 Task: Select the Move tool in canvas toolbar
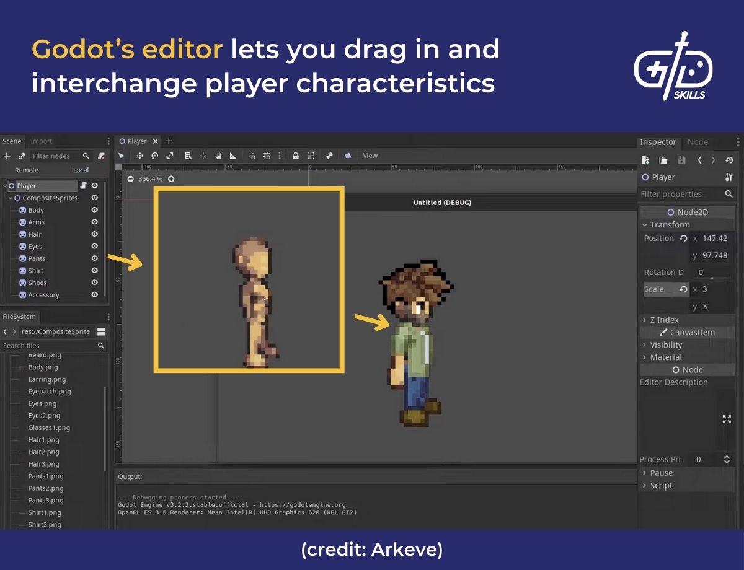140,156
